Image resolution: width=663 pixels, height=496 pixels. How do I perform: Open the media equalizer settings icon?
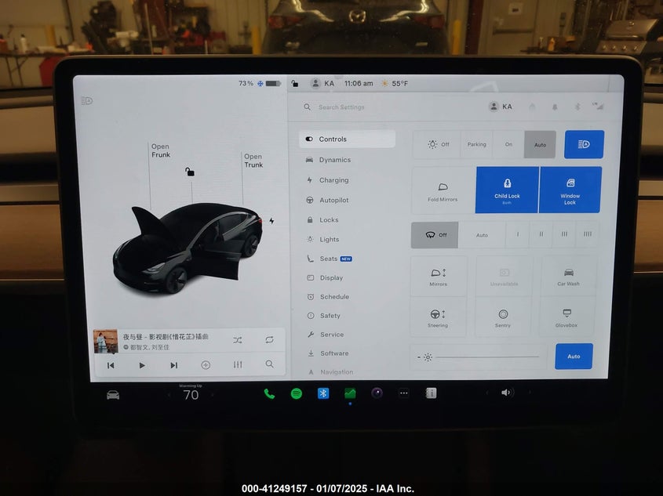click(238, 365)
